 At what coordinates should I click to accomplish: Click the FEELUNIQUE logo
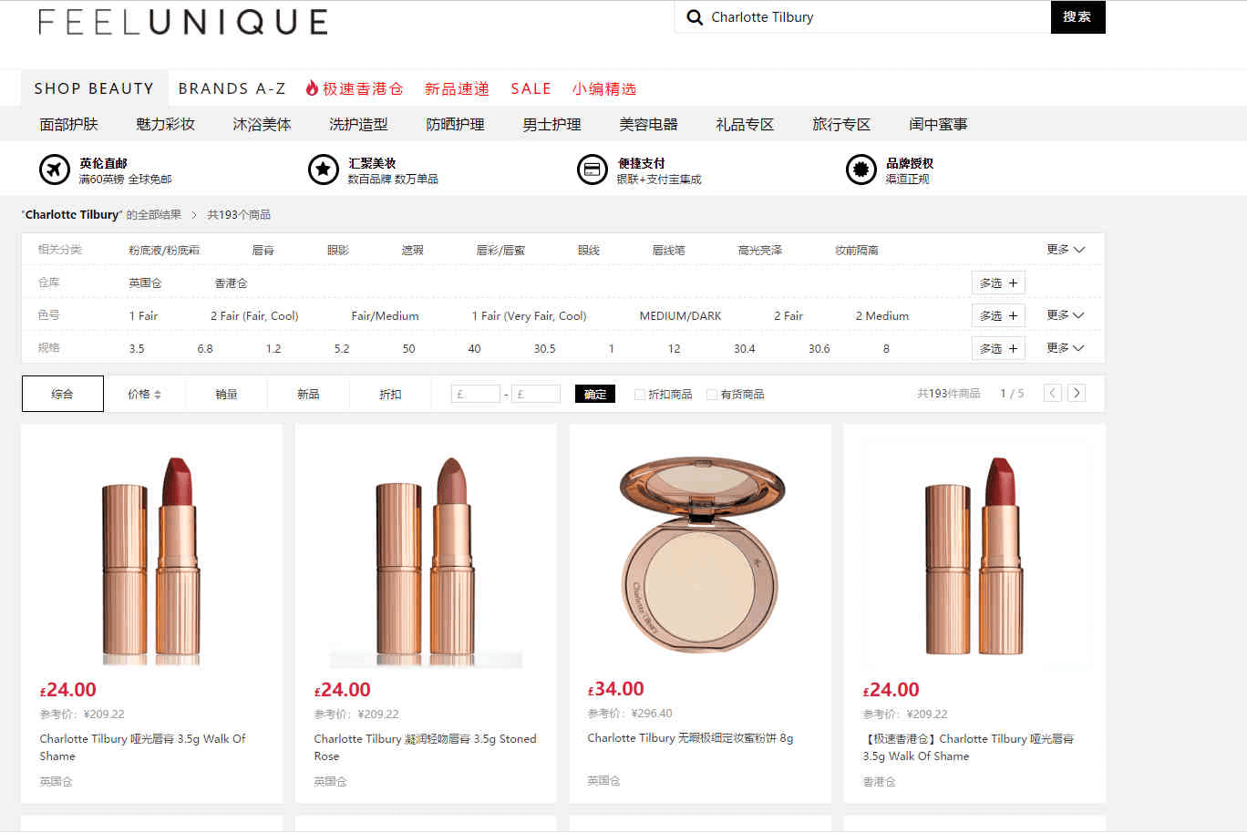coord(183,22)
